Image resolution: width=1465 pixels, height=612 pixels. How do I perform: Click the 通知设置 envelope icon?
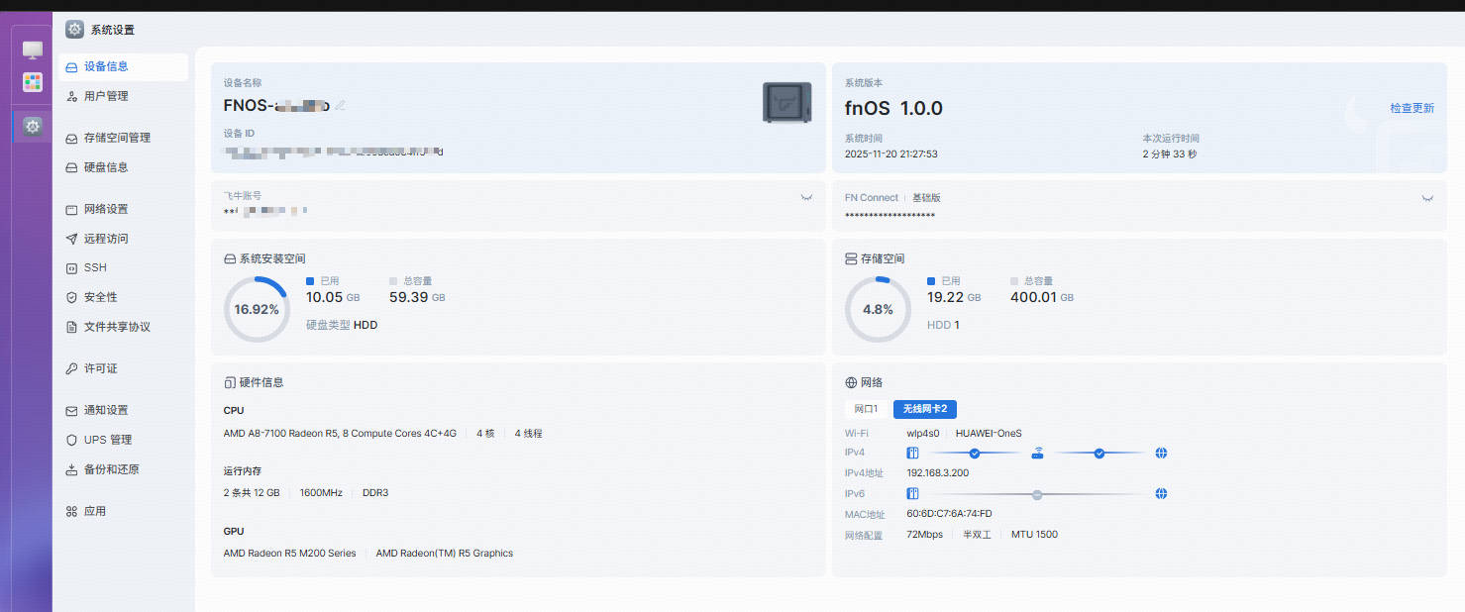click(71, 410)
